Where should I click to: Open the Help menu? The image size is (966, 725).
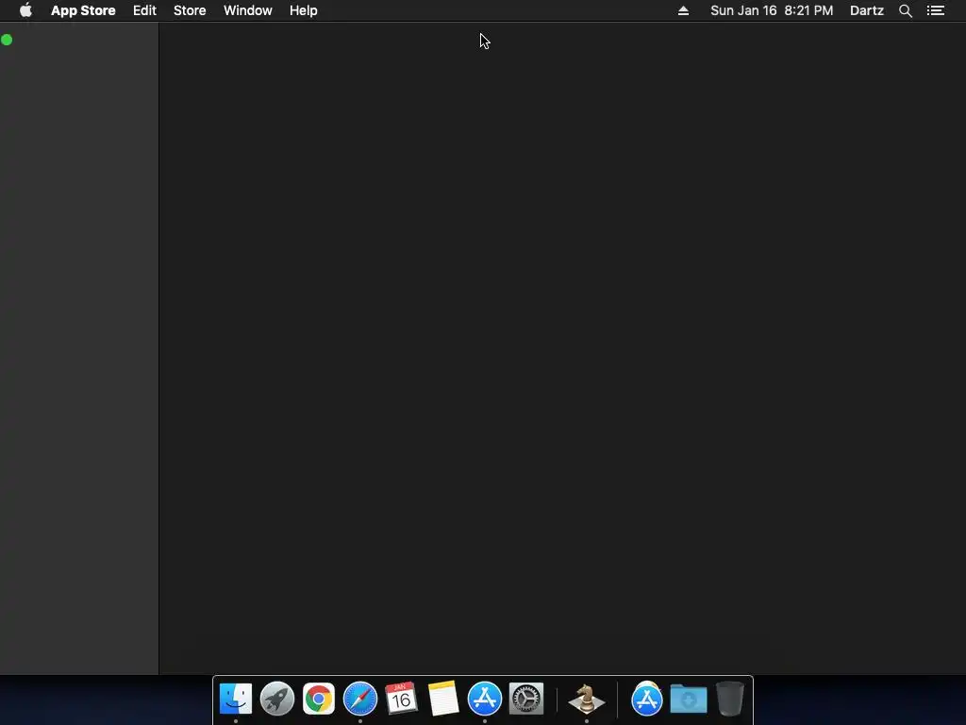click(304, 10)
